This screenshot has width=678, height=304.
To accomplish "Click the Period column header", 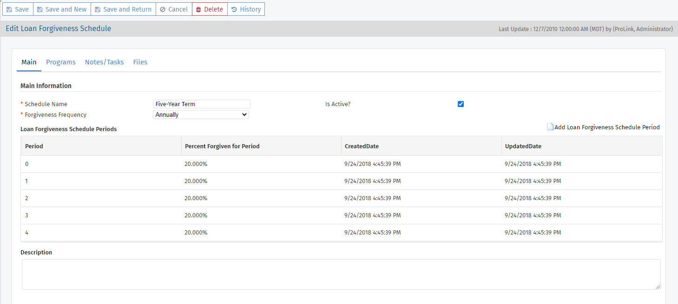I will point(34,146).
